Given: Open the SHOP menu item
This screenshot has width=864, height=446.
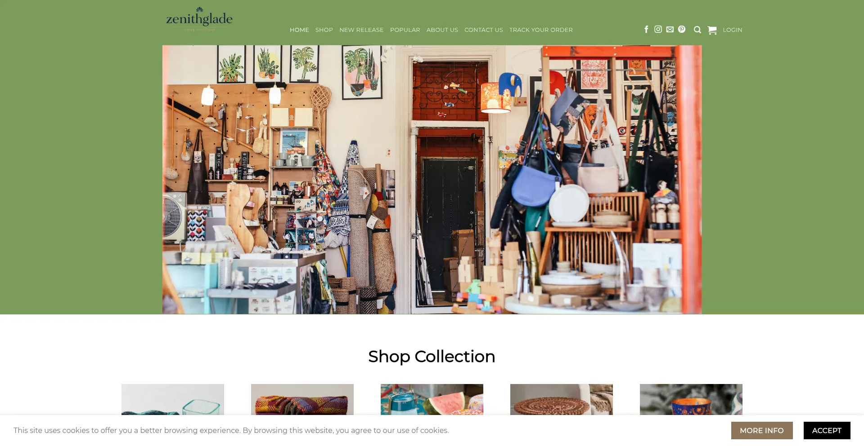Looking at the screenshot, I should (x=324, y=30).
